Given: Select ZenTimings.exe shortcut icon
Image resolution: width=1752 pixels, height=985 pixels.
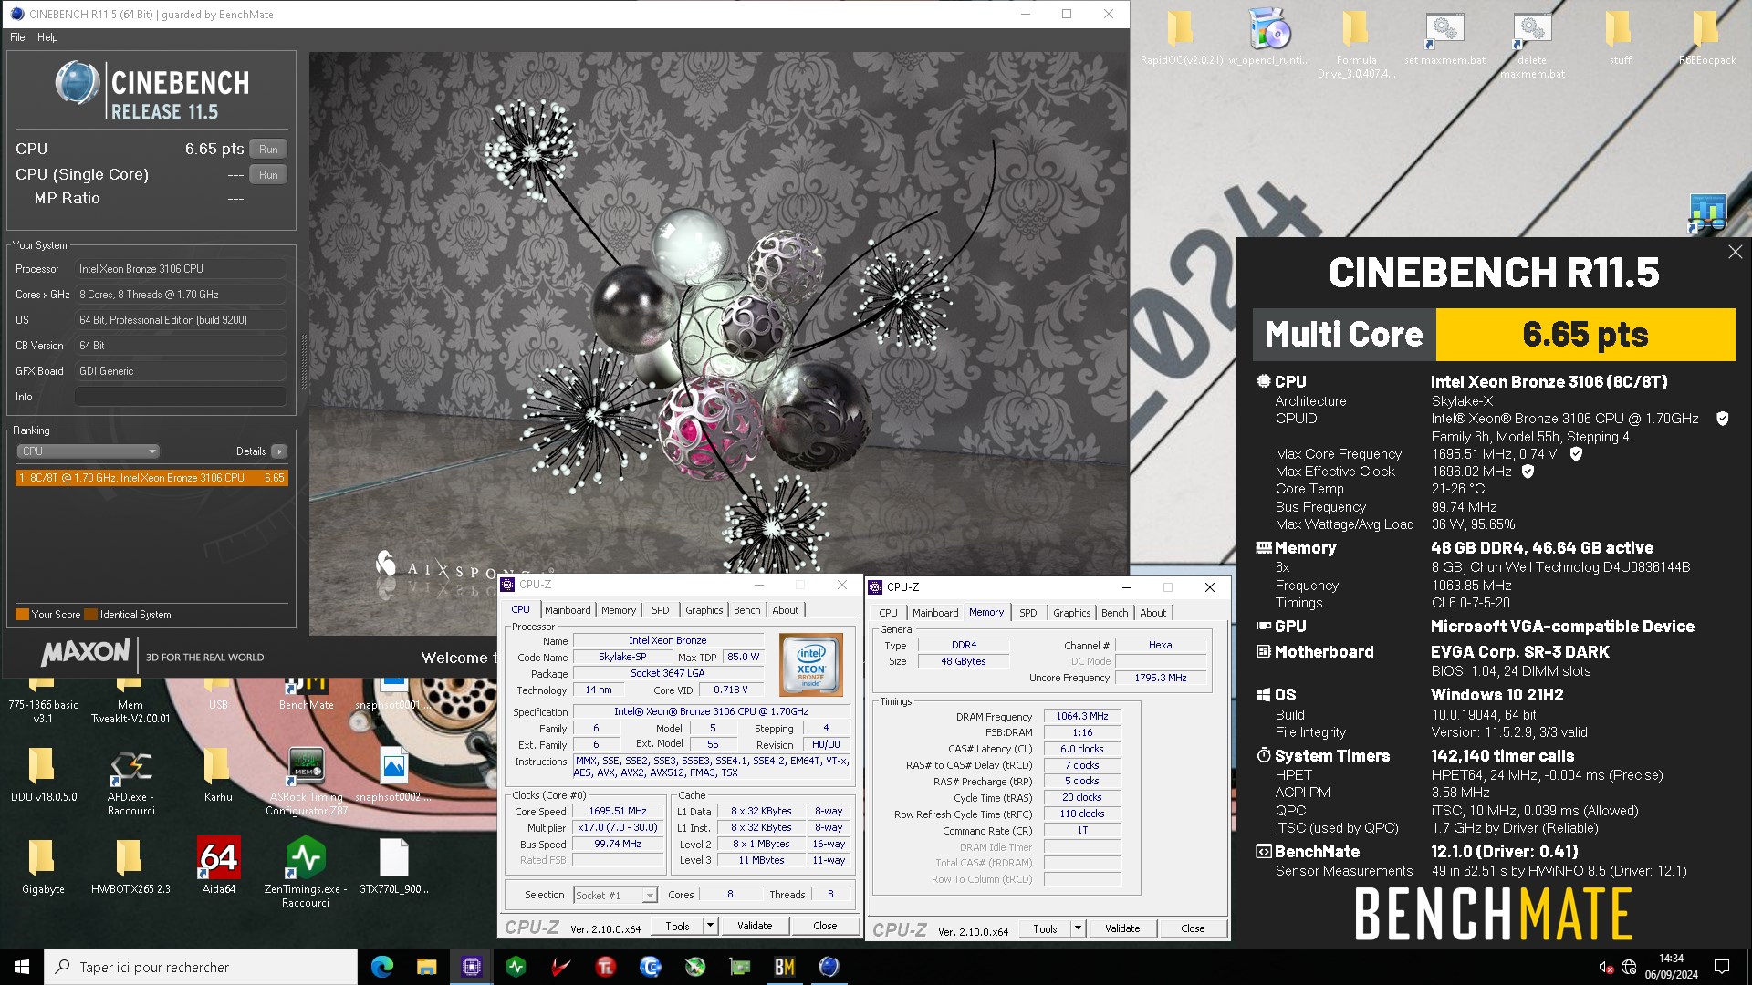Looking at the screenshot, I should [306, 874].
